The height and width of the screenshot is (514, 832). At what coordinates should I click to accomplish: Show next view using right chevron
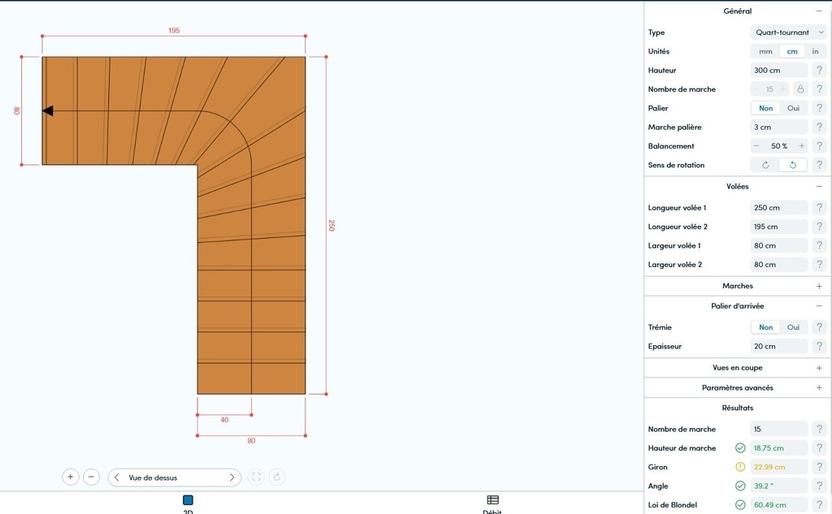[232, 477]
